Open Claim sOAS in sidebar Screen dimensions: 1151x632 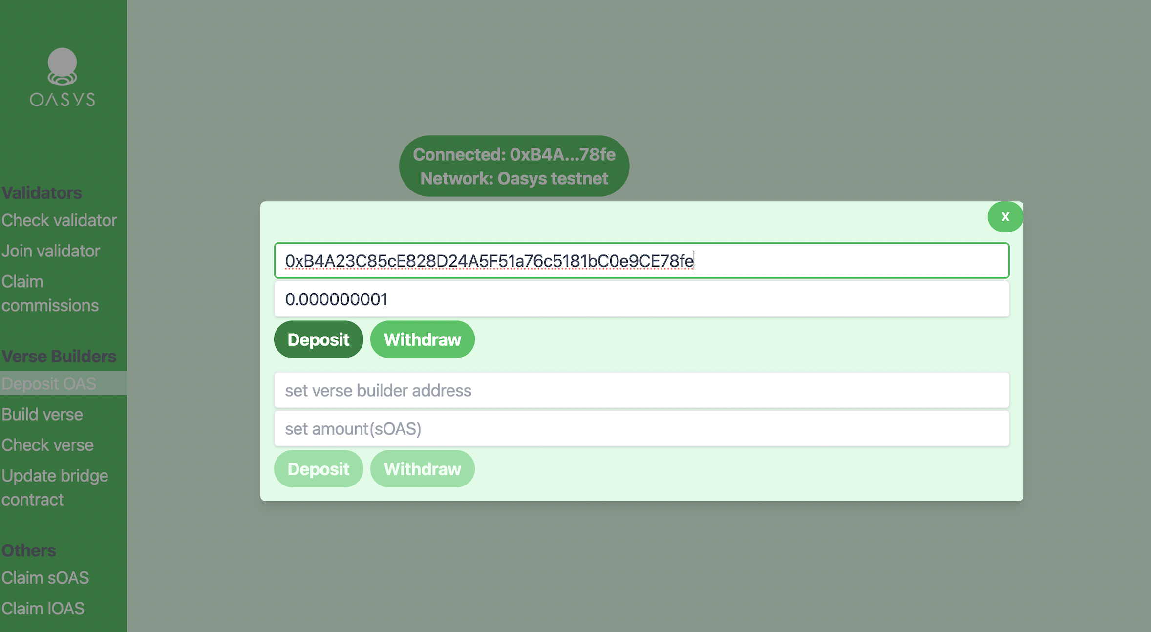point(45,578)
